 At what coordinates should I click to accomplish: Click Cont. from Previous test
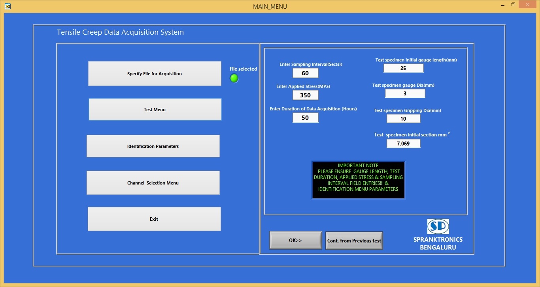354,240
